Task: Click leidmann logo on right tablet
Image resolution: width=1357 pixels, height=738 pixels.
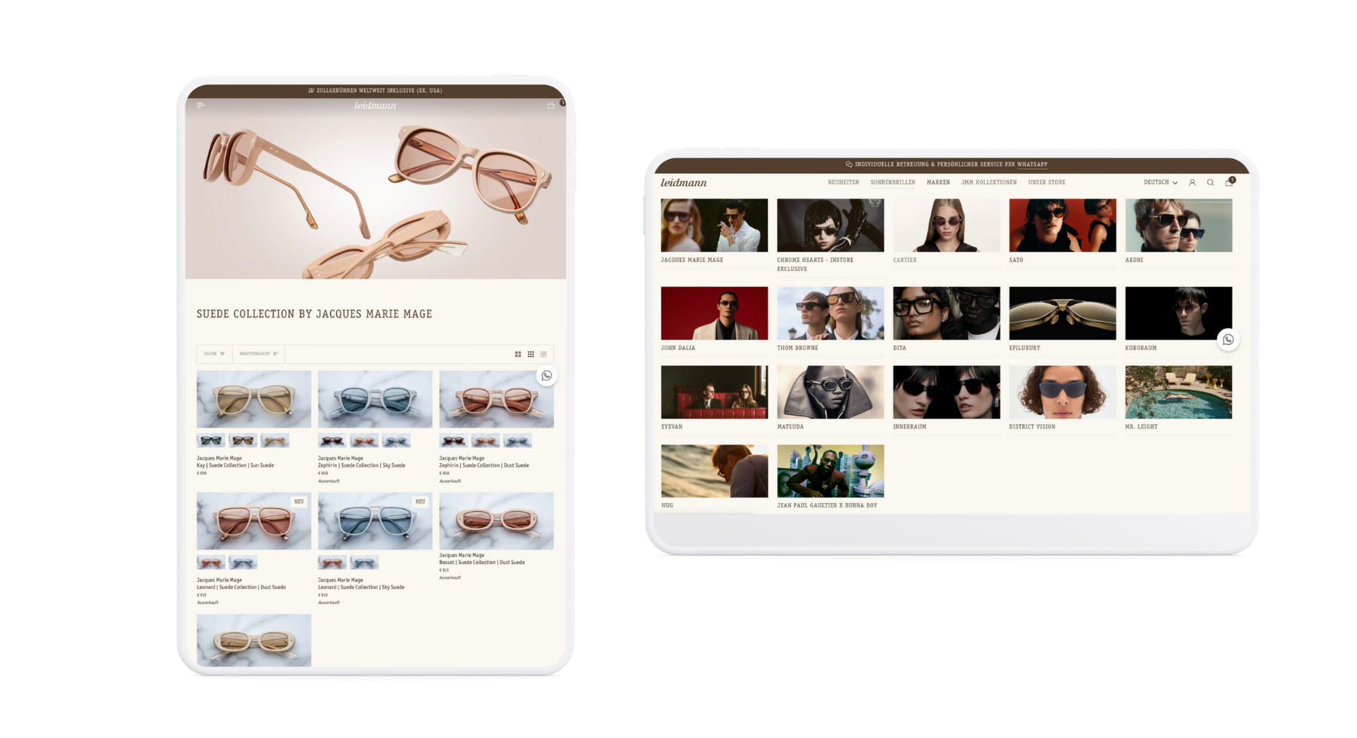Action: pyautogui.click(x=684, y=182)
